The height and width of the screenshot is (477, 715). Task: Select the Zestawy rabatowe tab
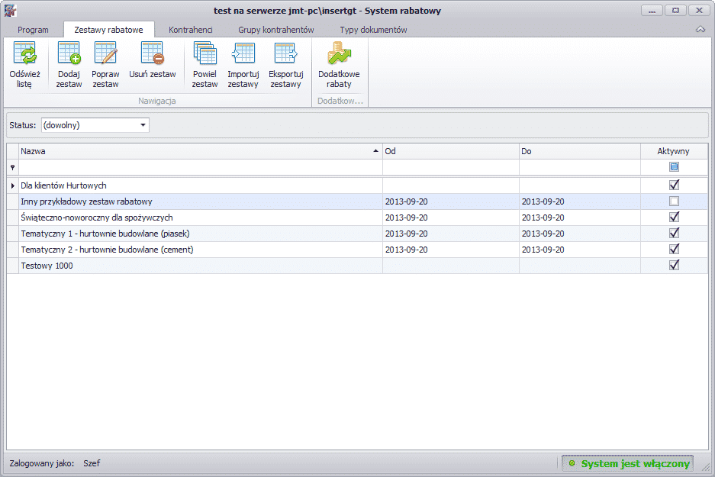coord(108,30)
